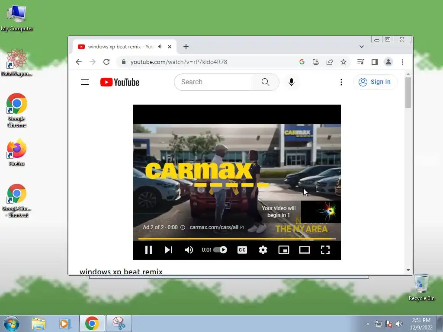Click the Sign in button
443x332 pixels.
[375, 82]
